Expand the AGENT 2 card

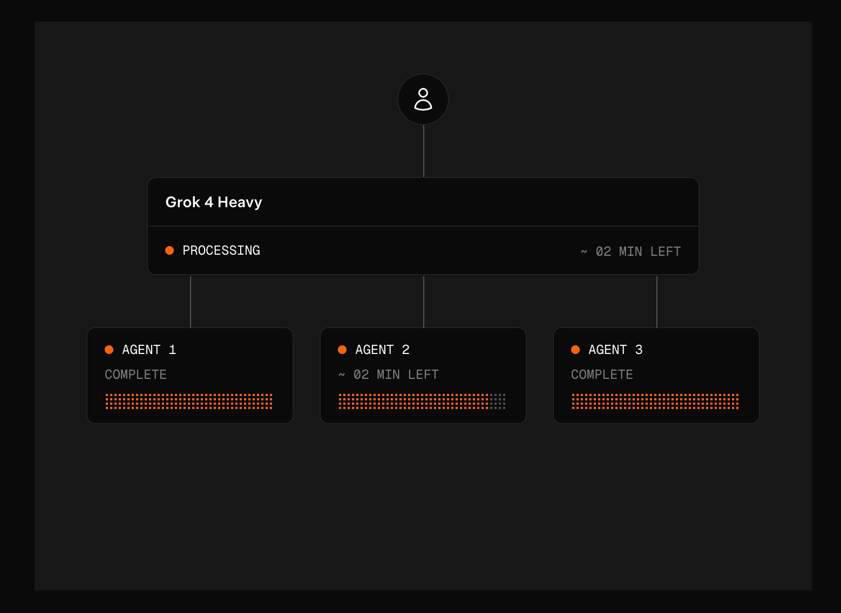tap(423, 375)
